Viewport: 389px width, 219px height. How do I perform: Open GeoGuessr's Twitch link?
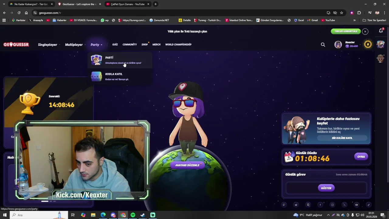[x=284, y=205]
